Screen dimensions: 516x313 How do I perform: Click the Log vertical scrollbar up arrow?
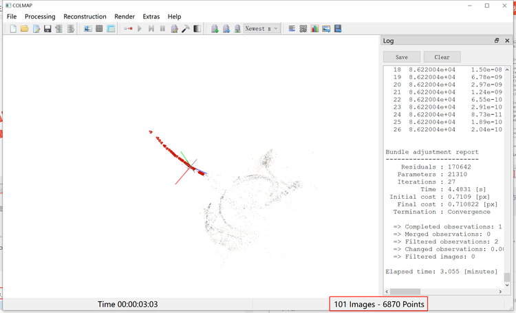point(507,69)
